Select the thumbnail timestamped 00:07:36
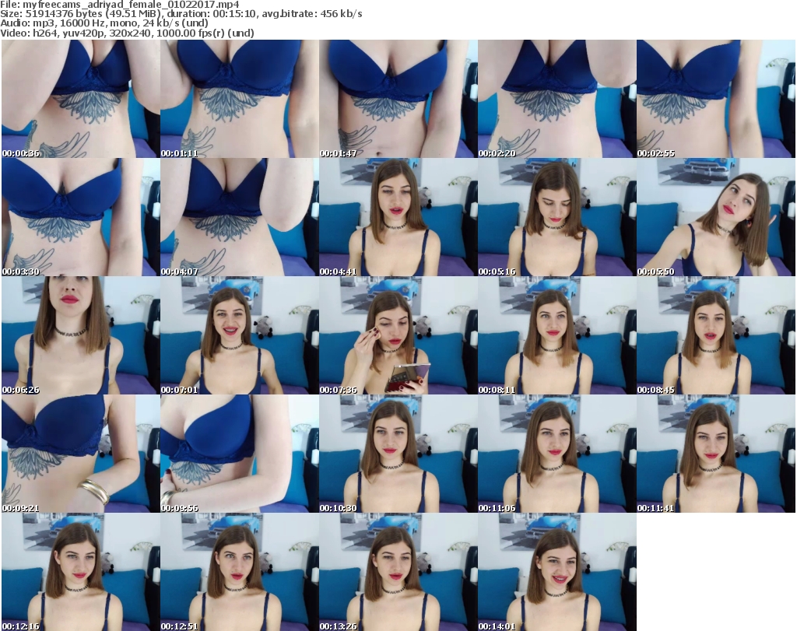This screenshot has width=797, height=631. [398, 335]
